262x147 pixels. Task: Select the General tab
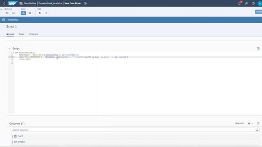click(10, 34)
